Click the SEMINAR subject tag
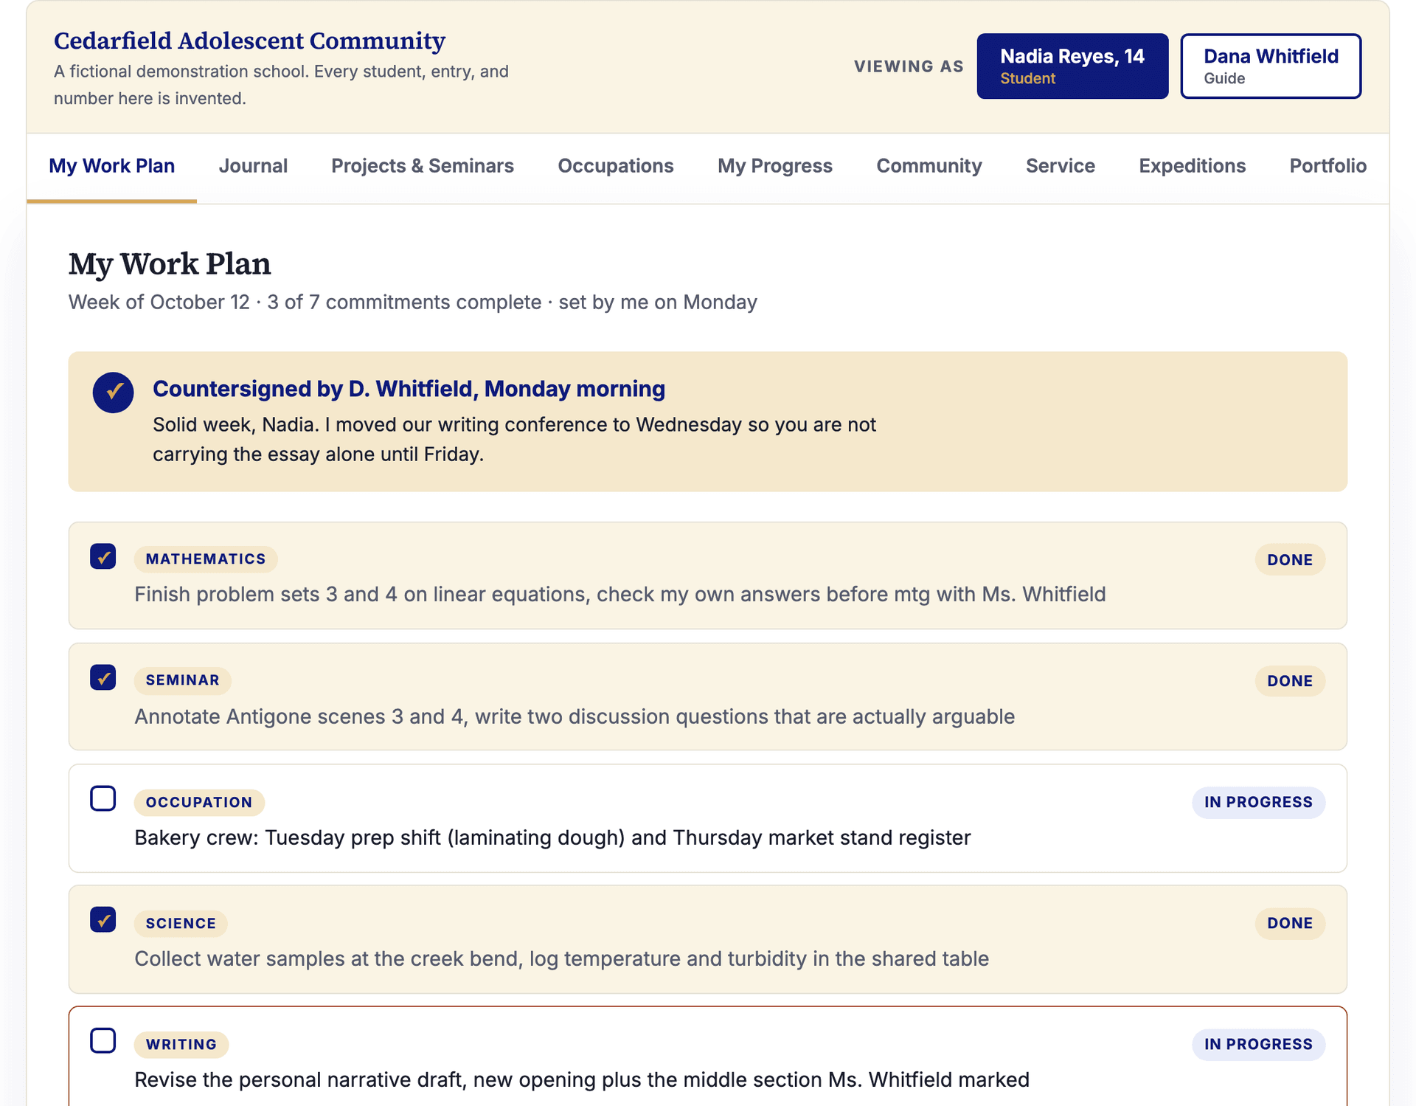Viewport: 1416px width, 1106px height. coord(183,680)
